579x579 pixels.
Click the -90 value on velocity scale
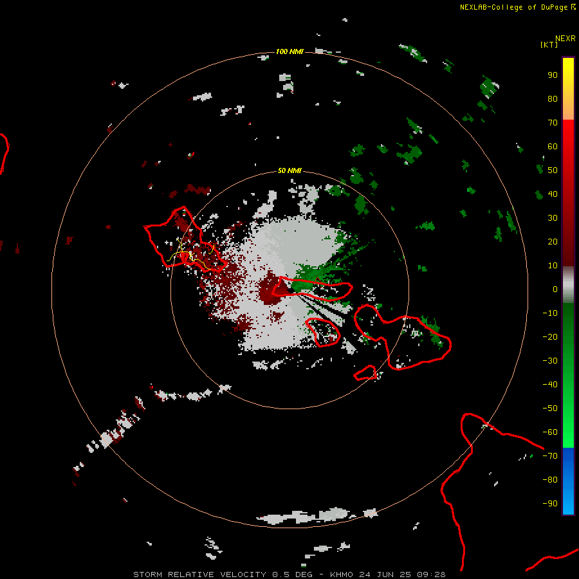pos(550,504)
